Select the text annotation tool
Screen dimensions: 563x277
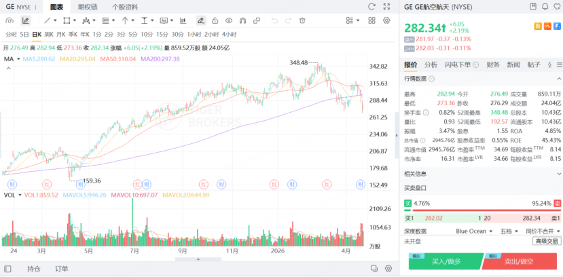point(164,20)
